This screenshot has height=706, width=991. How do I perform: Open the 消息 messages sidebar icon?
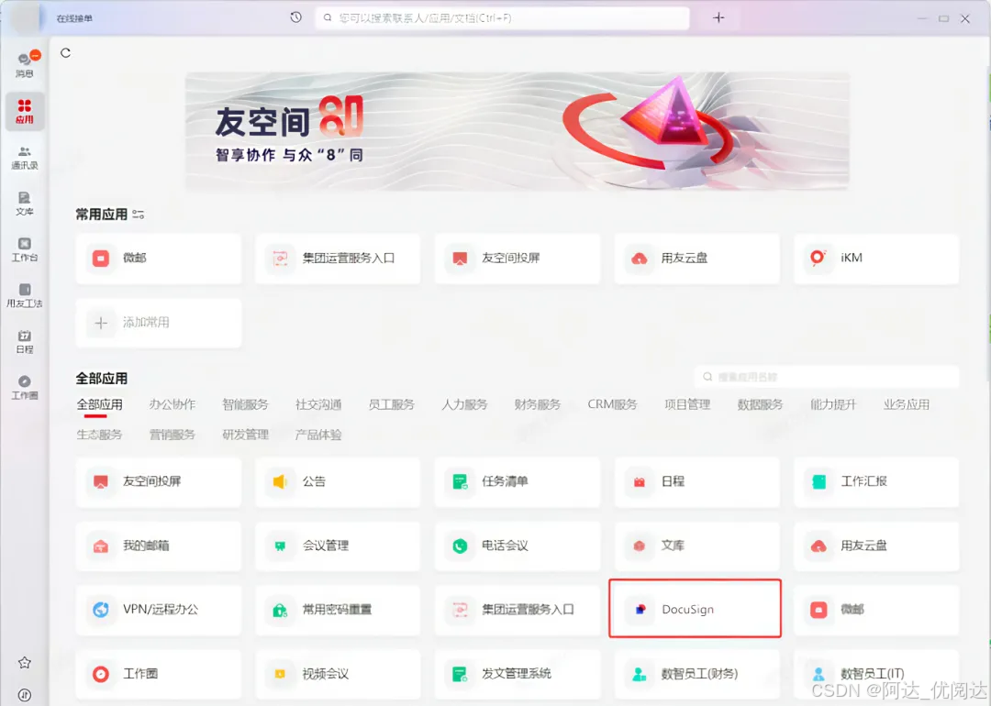coord(25,65)
